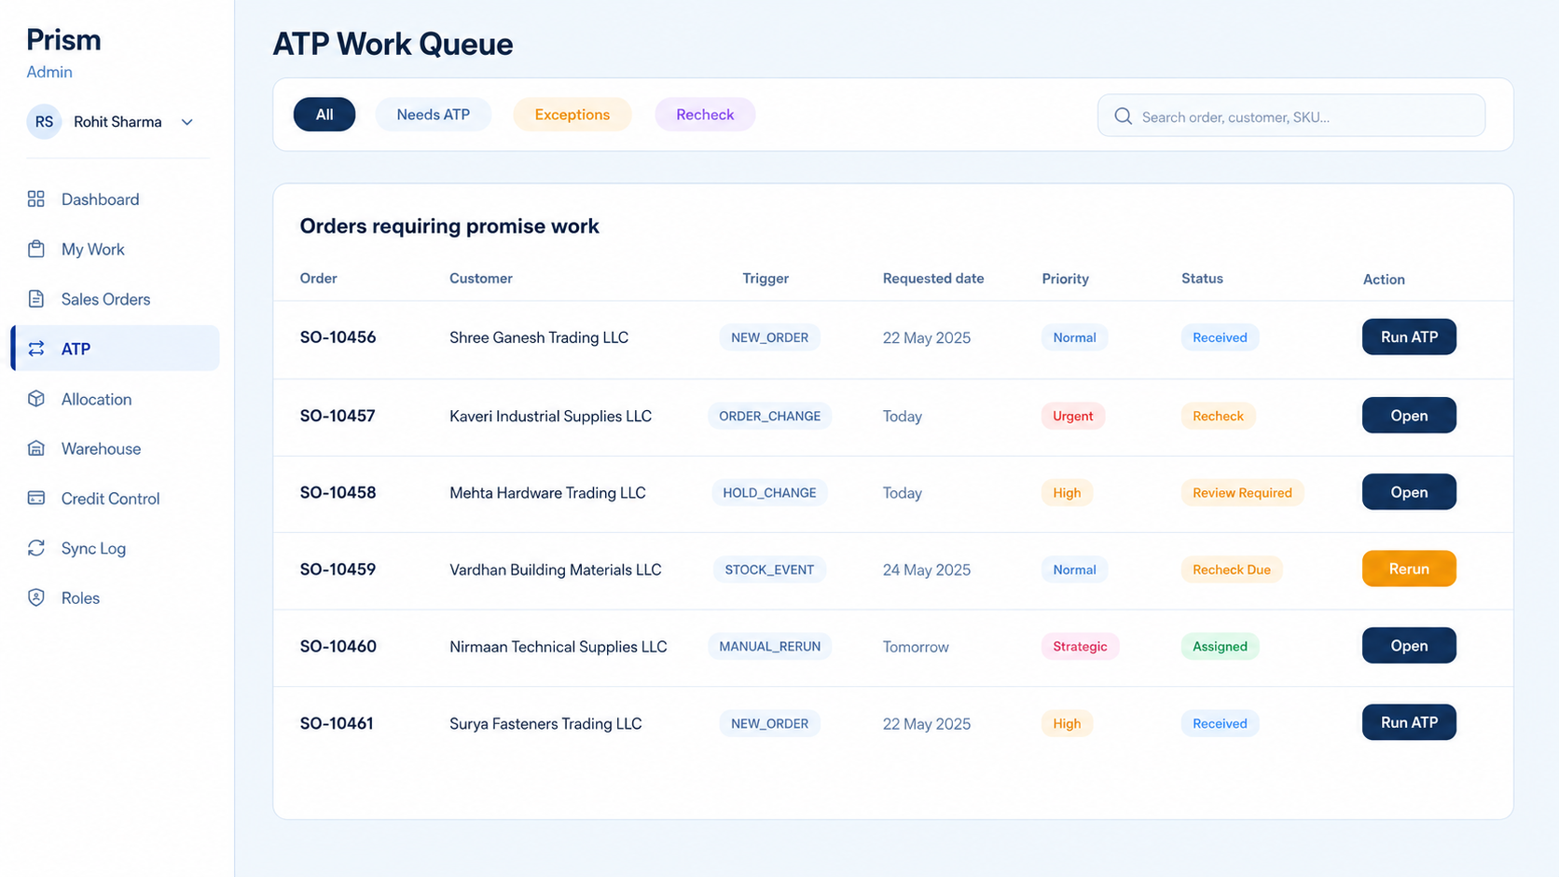The width and height of the screenshot is (1559, 877).
Task: Click the Priority column header
Action: pyautogui.click(x=1065, y=279)
